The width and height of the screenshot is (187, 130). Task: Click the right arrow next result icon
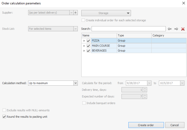(176, 29)
